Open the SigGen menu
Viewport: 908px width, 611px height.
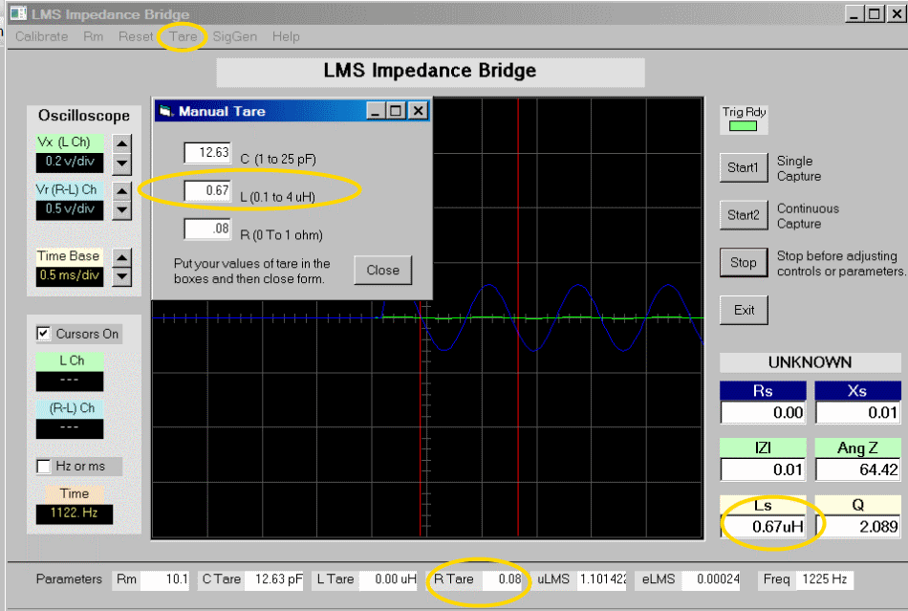pos(234,36)
